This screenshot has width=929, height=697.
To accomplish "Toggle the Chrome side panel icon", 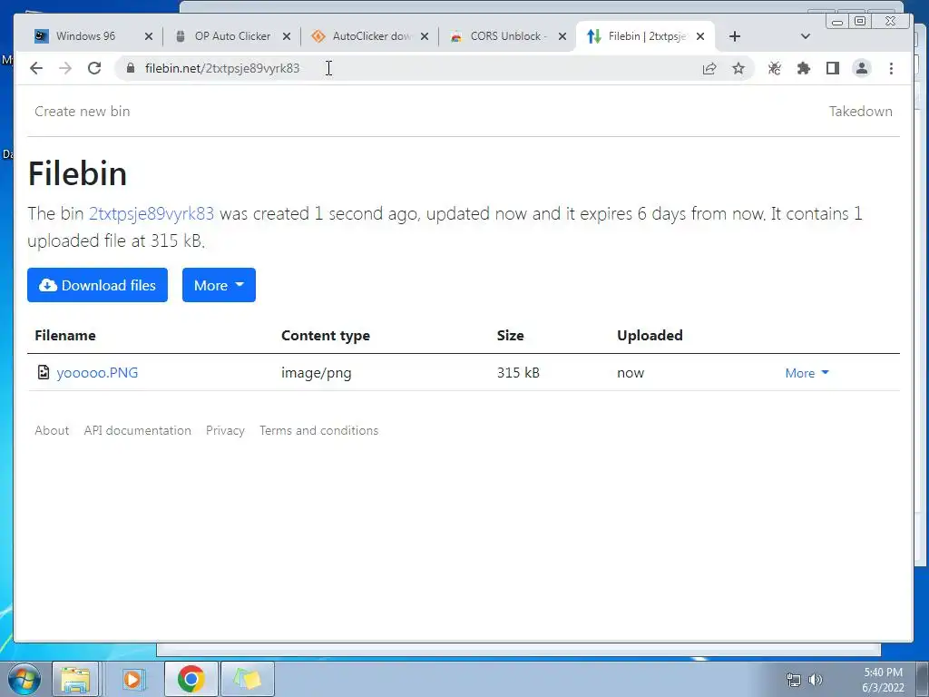I will [833, 68].
